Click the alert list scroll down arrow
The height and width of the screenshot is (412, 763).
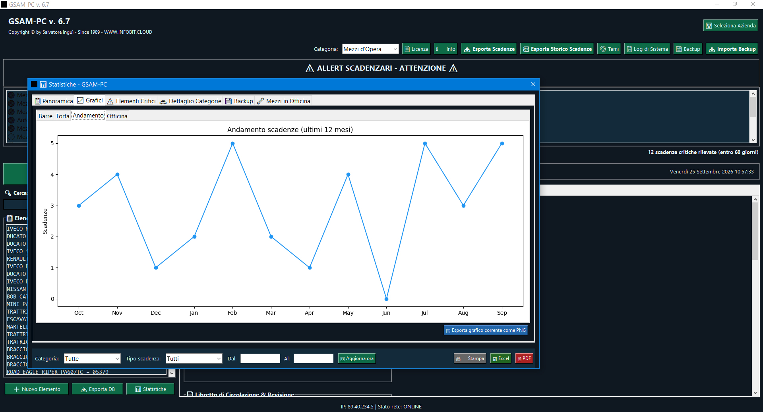[x=753, y=140]
